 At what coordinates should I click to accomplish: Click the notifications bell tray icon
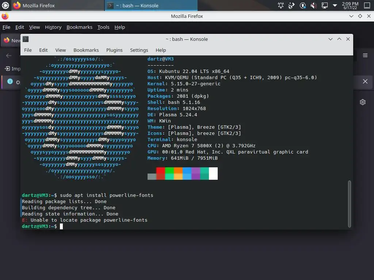click(x=281, y=5)
